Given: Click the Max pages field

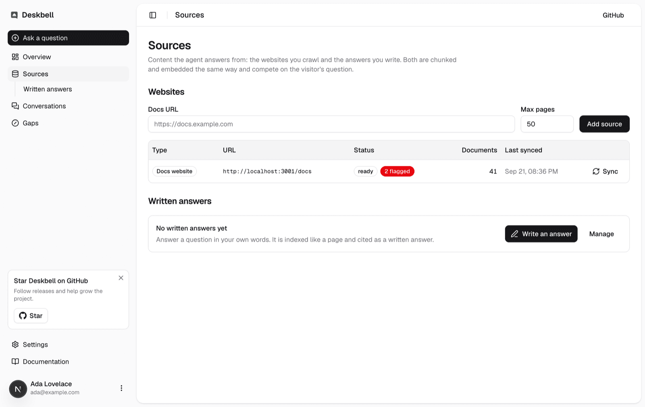Looking at the screenshot, I should point(547,124).
